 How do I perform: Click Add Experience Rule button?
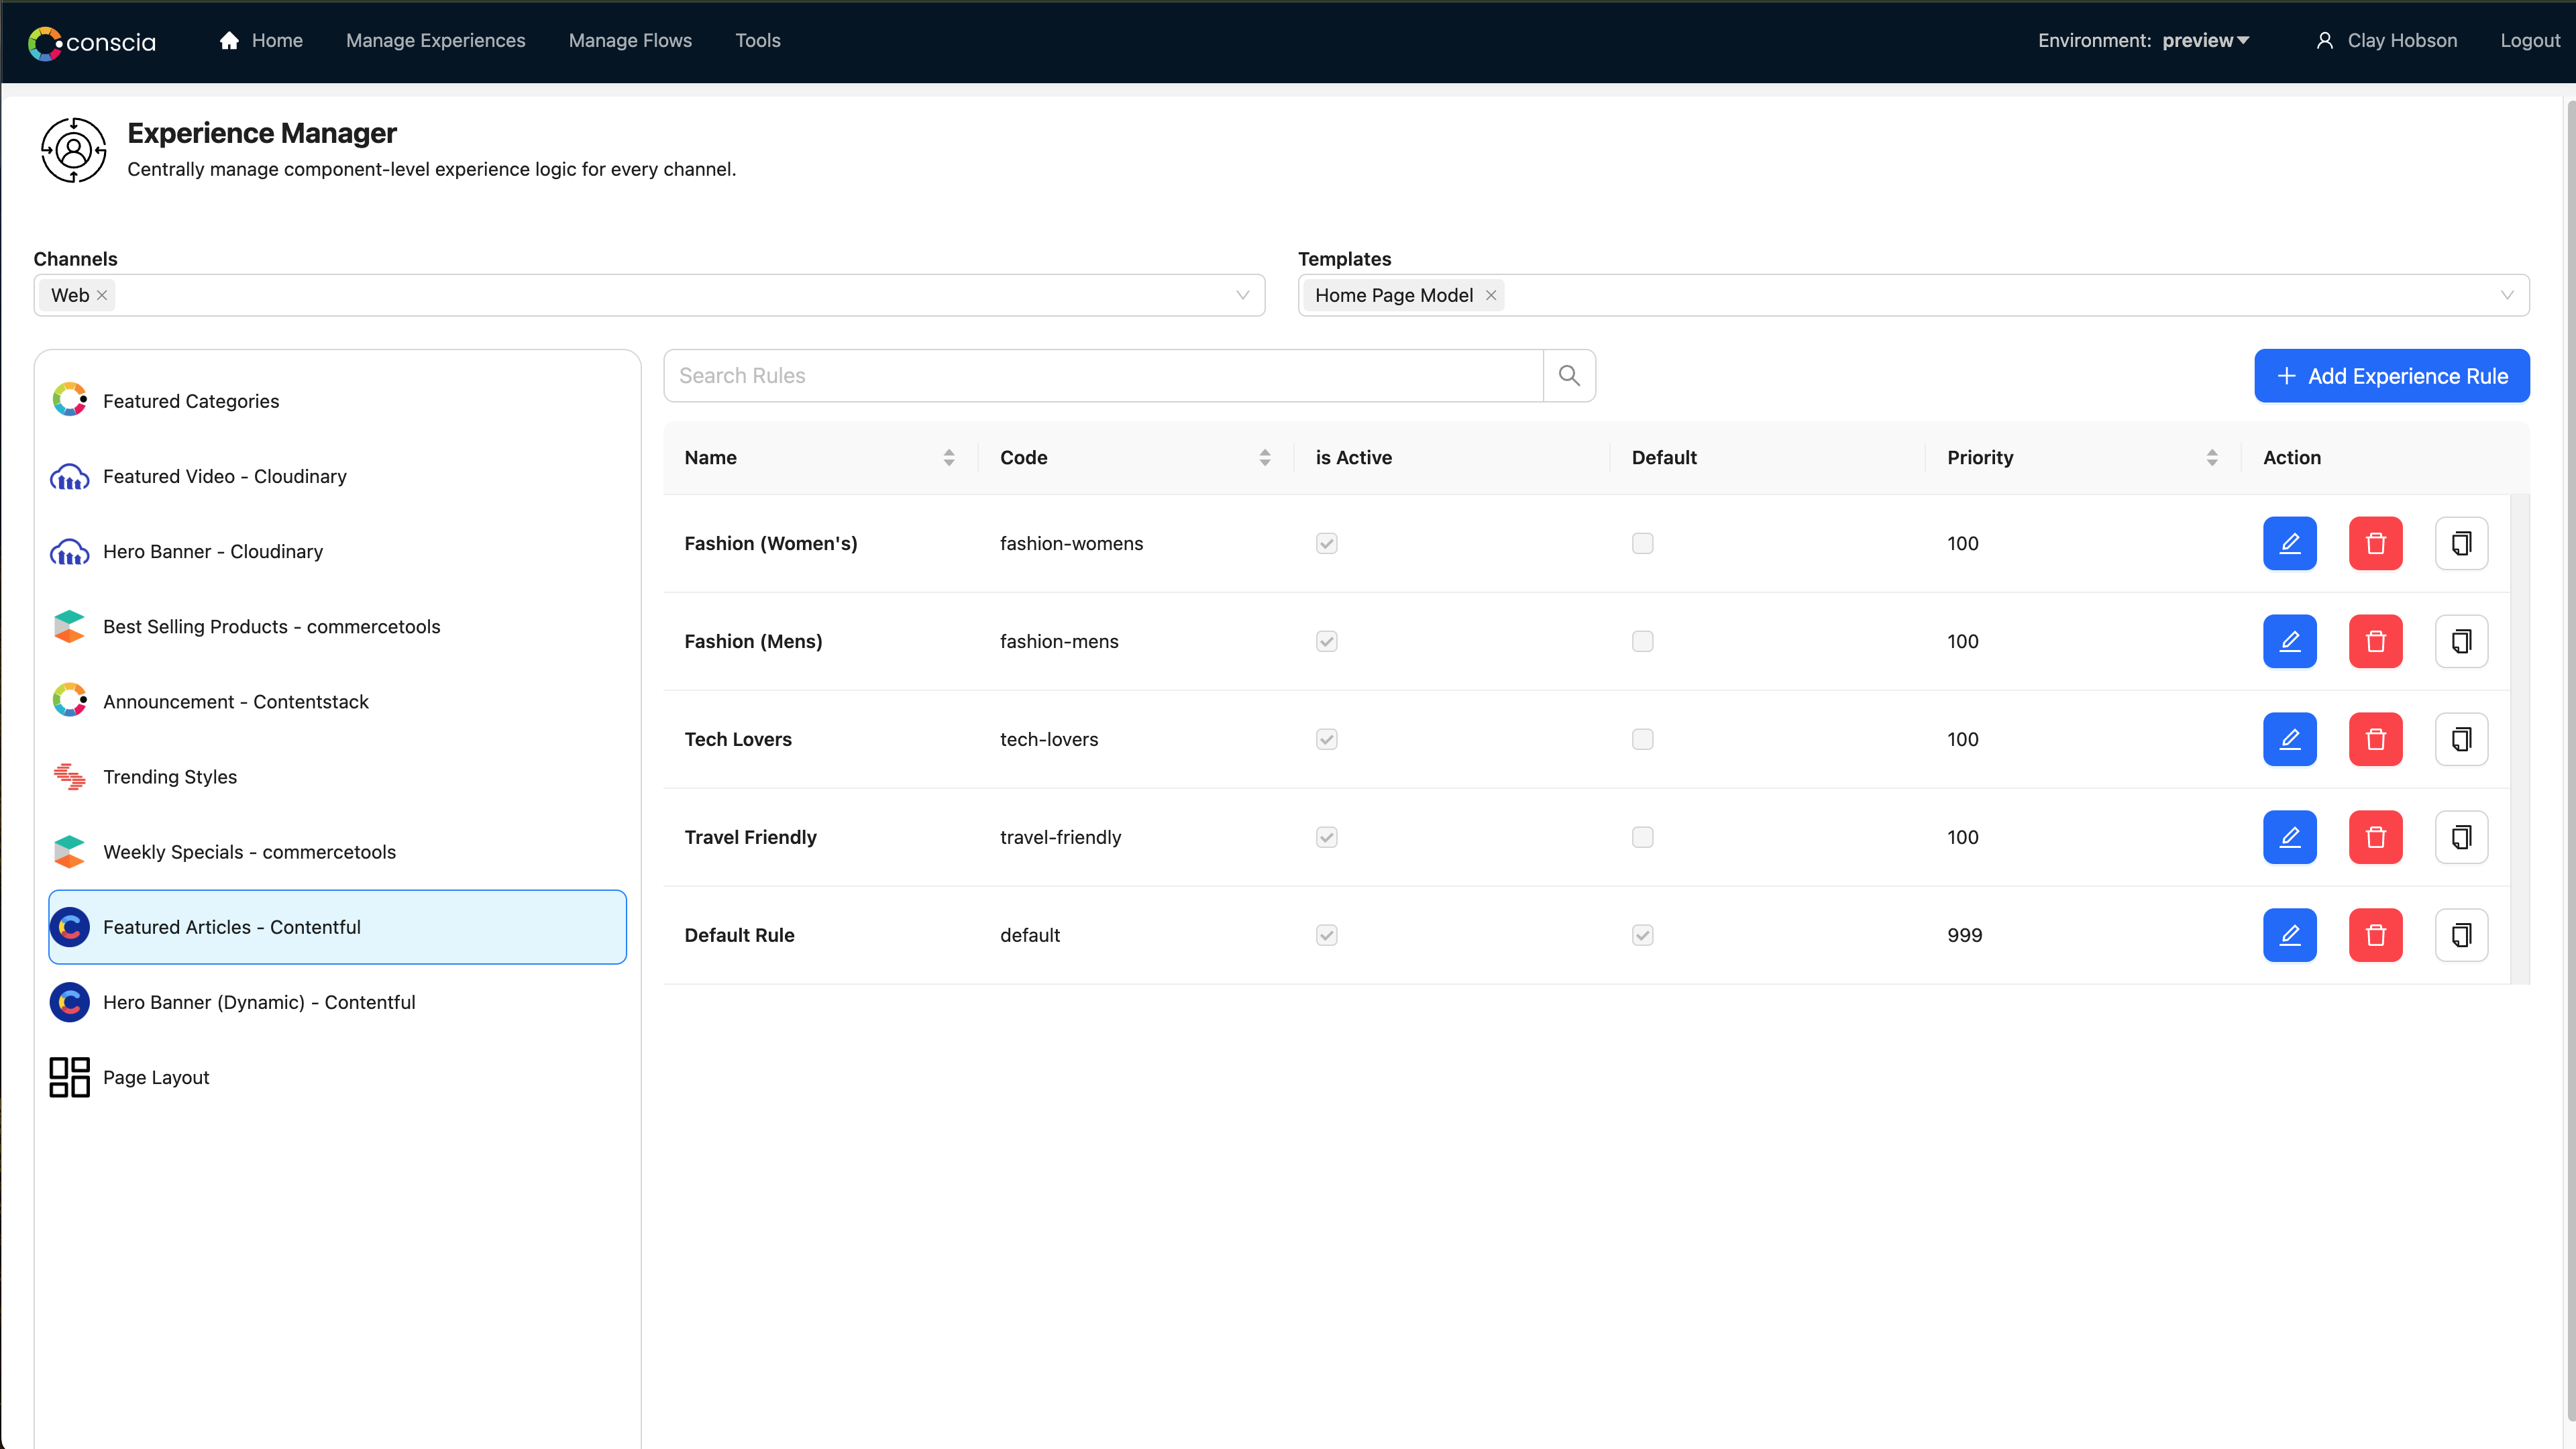2392,375
